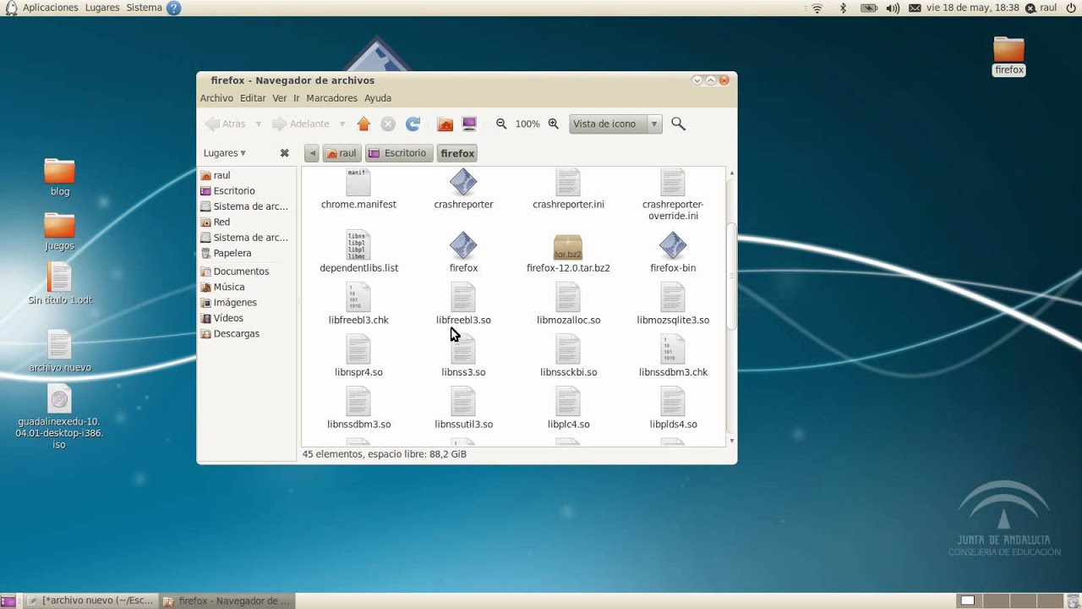Select the libmozsqlite3.so file icon
Image resolution: width=1082 pixels, height=609 pixels.
673,298
